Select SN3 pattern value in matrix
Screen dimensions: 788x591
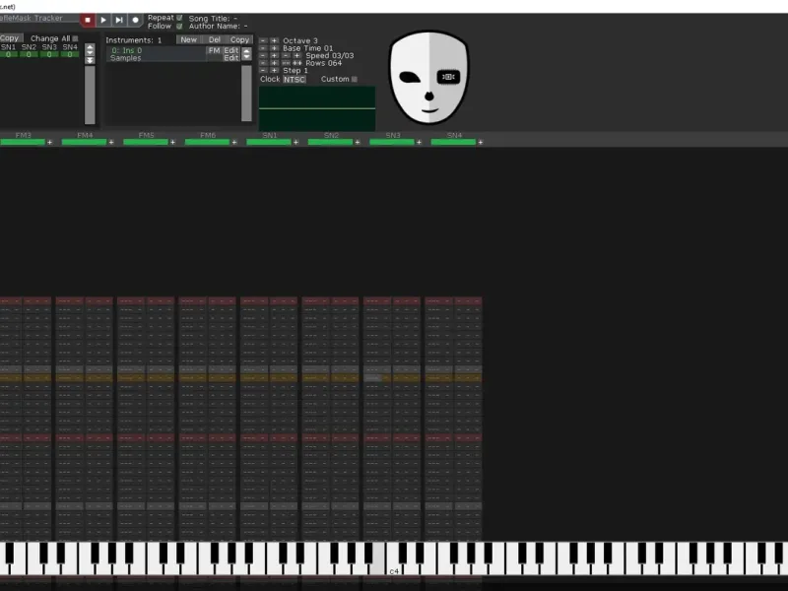pyautogui.click(x=49, y=54)
